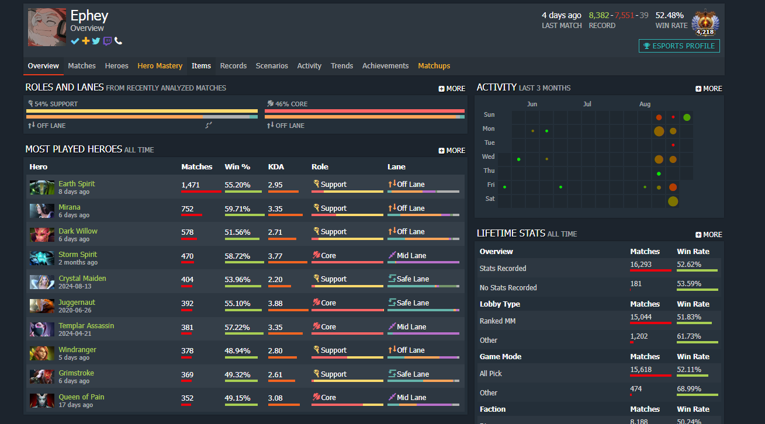Click the Support role icon in Earth Spirit row
The image size is (765, 424).
(316, 184)
